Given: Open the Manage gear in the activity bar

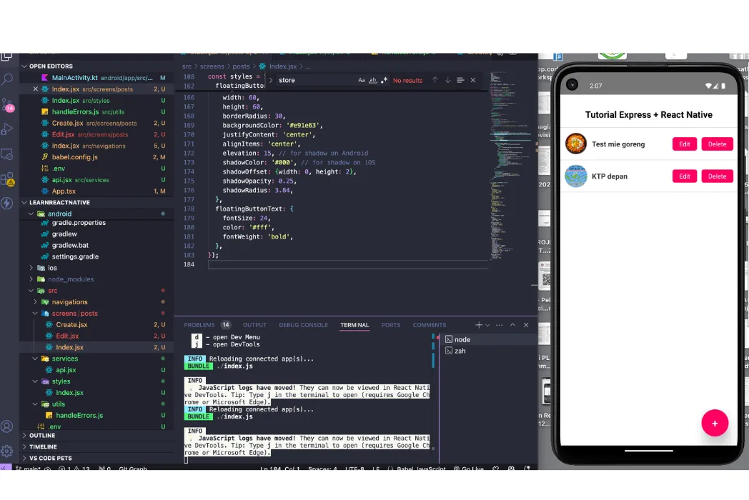Looking at the screenshot, I should click(x=7, y=450).
